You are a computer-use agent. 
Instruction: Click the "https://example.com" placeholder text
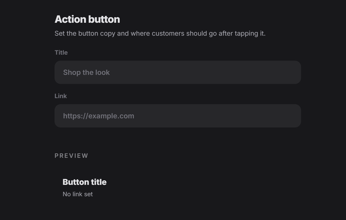(x=98, y=116)
